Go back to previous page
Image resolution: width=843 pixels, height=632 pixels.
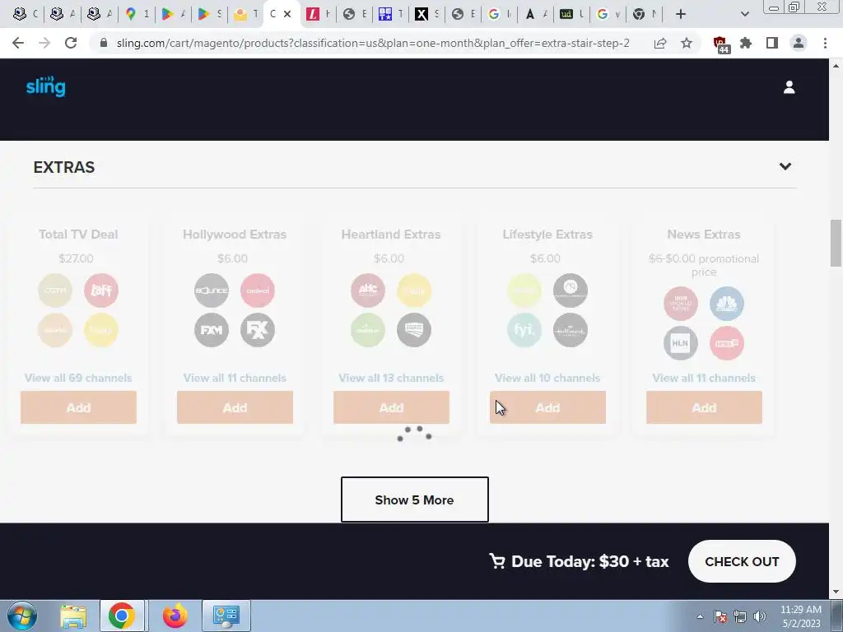18,43
